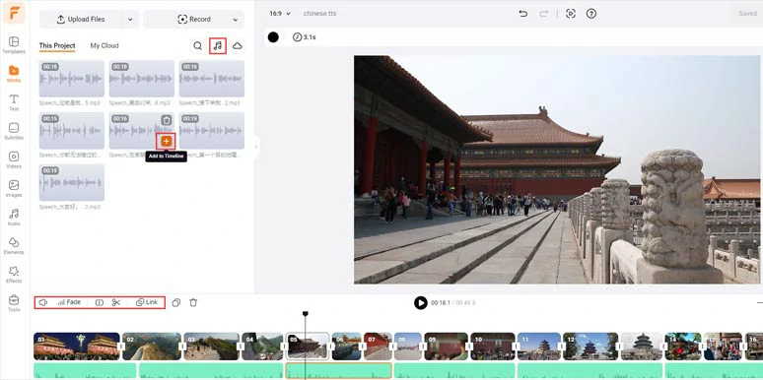Toggle Fade on the selected audio
This screenshot has width=763, height=380.
pos(69,302)
